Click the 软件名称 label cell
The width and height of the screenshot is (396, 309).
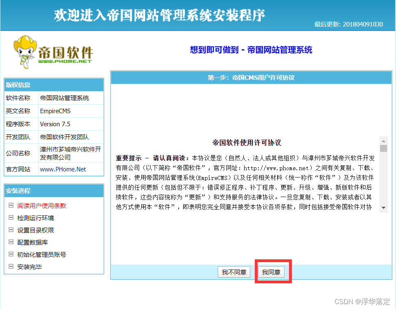coord(21,98)
